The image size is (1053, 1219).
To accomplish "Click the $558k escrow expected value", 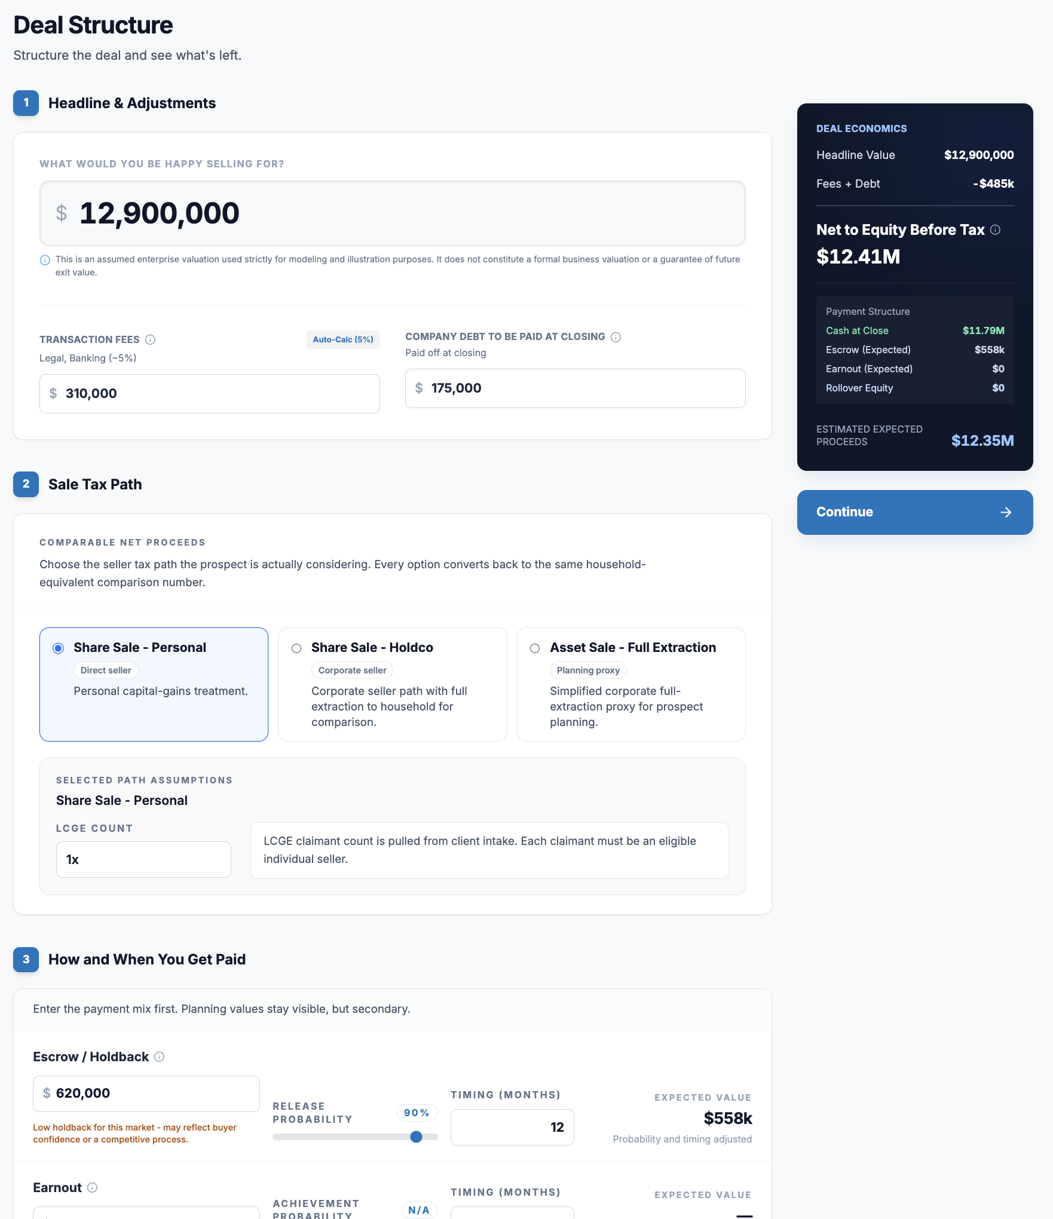I will (728, 1118).
